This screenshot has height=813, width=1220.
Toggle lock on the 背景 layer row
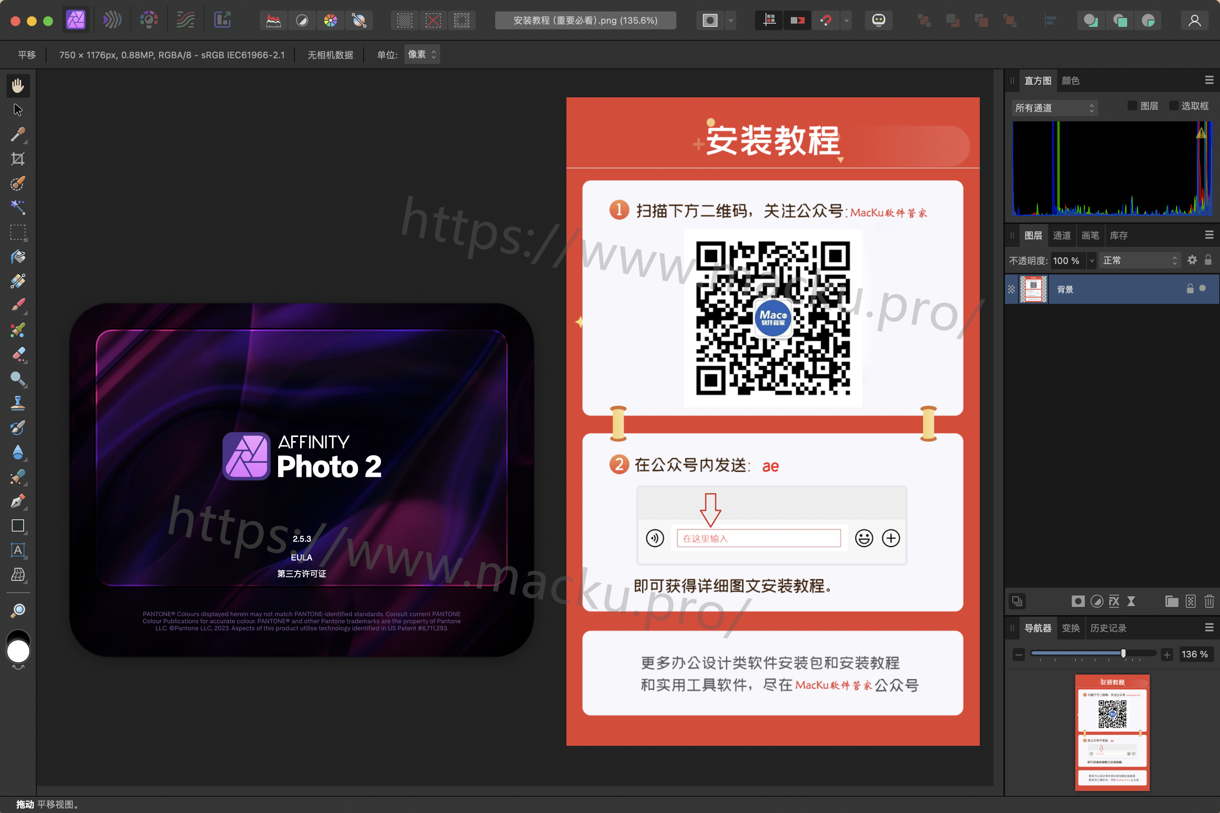pyautogui.click(x=1190, y=288)
